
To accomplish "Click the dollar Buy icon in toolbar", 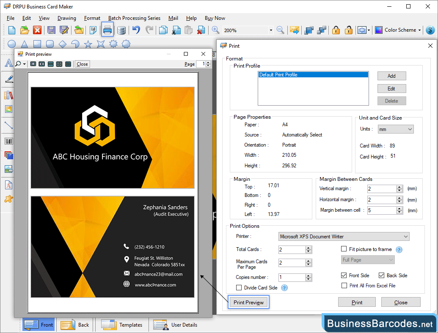I will (x=430, y=30).
